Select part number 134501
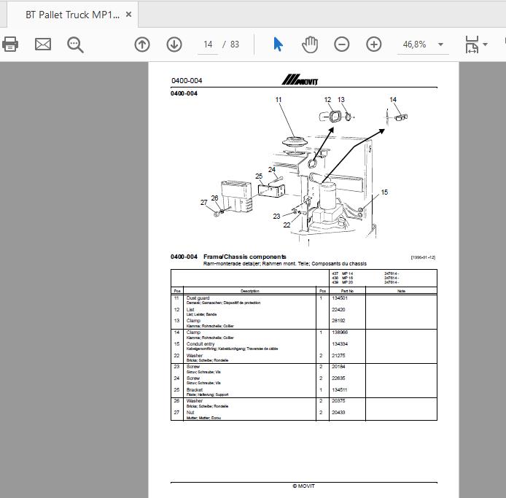Image resolution: width=506 pixels, height=498 pixels. (x=340, y=298)
